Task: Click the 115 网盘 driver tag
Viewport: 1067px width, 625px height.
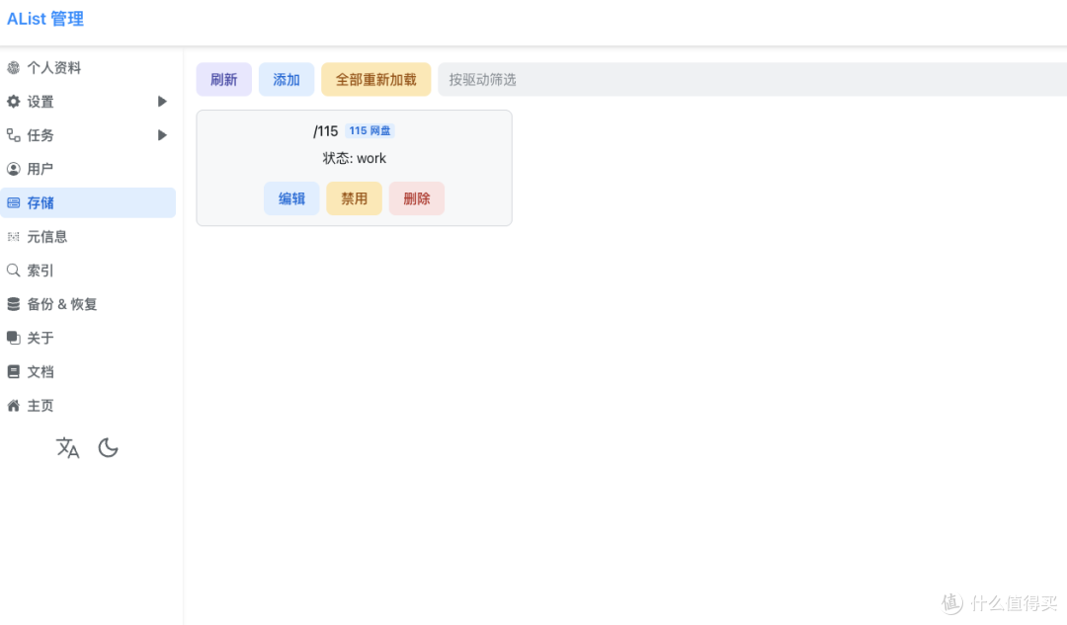Action: pos(369,130)
